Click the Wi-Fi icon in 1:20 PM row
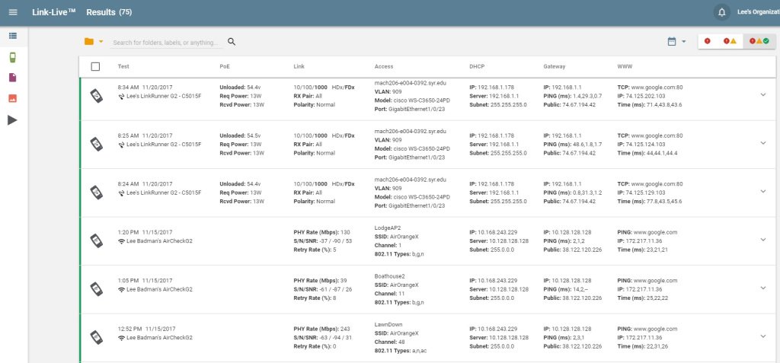This screenshot has height=363, width=780. click(x=121, y=241)
